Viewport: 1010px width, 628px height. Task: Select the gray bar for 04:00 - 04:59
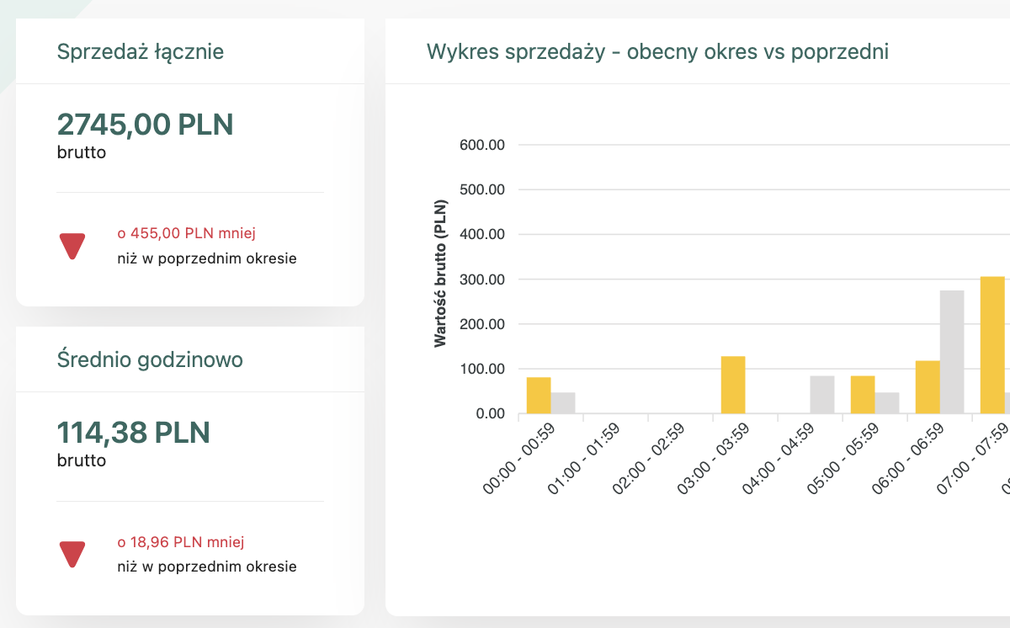click(x=822, y=395)
